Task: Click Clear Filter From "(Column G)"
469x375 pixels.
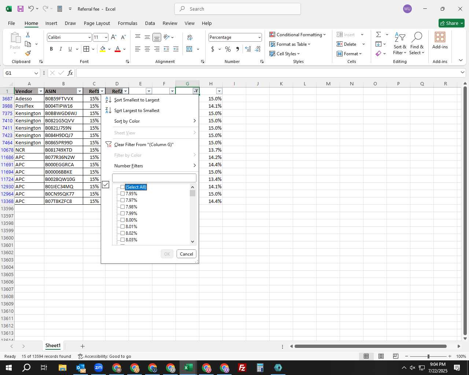Action: (x=150, y=145)
